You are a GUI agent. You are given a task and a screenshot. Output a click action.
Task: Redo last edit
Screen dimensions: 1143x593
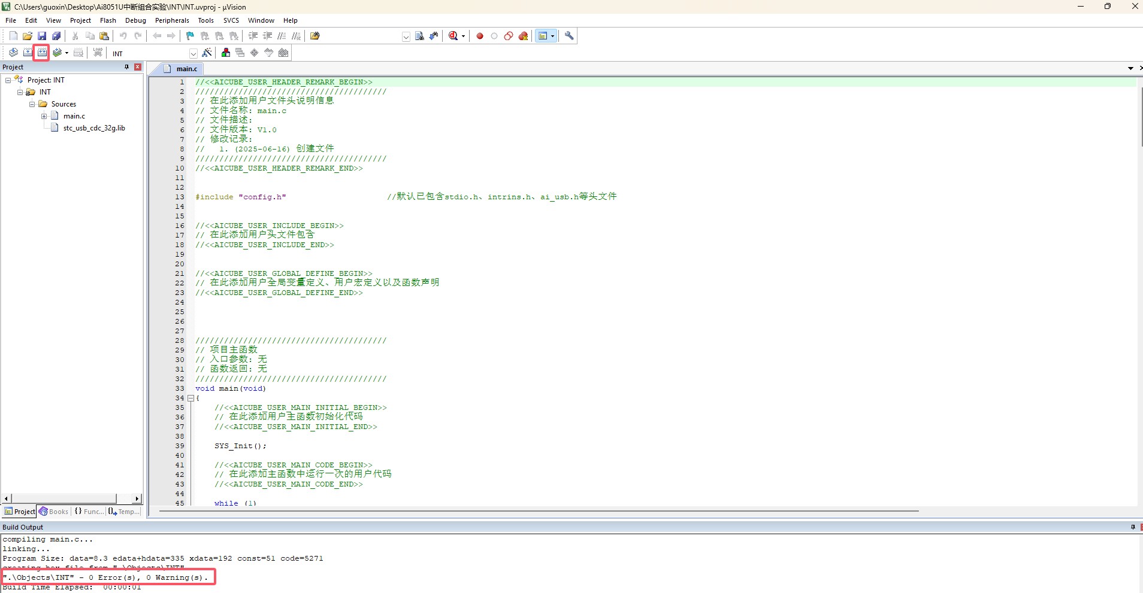click(138, 36)
